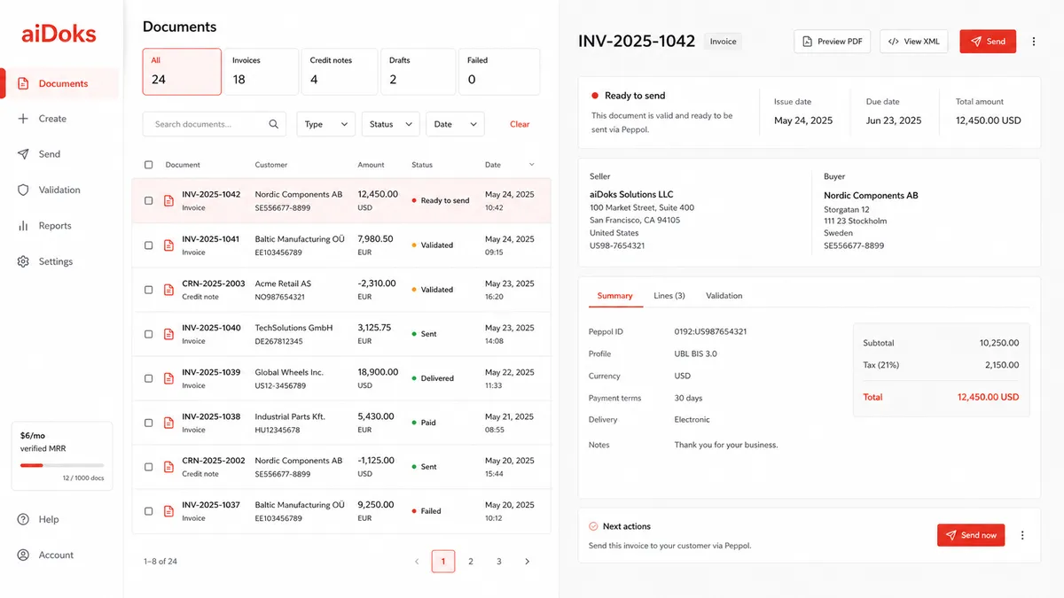Click the Customer column header

(271, 165)
